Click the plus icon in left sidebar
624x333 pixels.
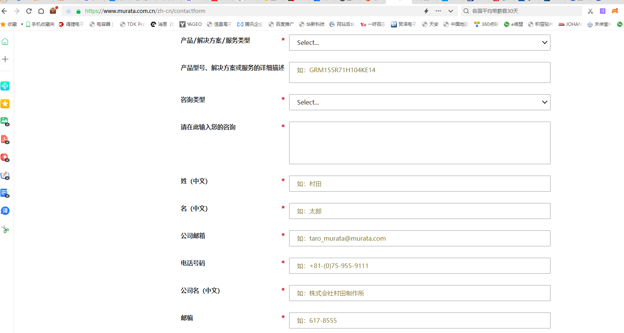(x=5, y=59)
